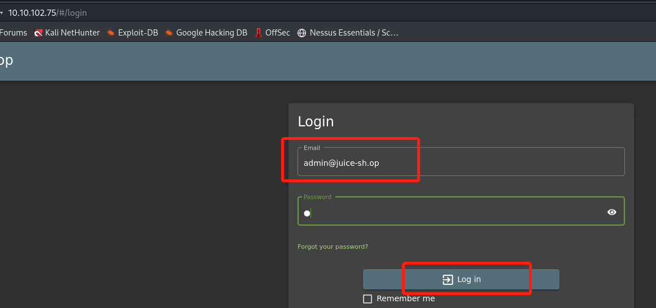The height and width of the screenshot is (308, 656).
Task: Click the Nessus Essentials globe icon
Action: click(301, 33)
